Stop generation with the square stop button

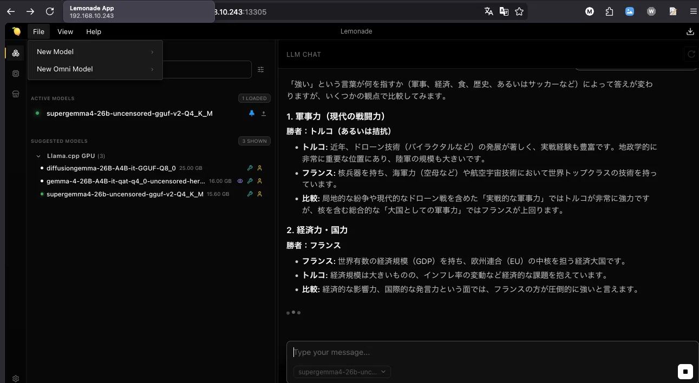tap(685, 372)
